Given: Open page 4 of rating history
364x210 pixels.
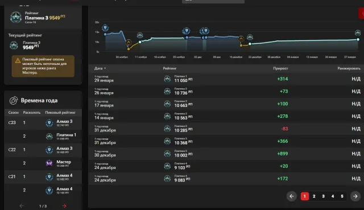Looking at the screenshot, I should pyautogui.click(x=333, y=196).
